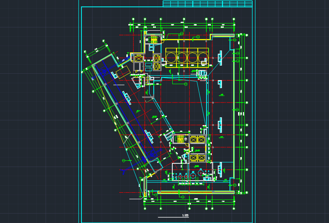Select the long yellow wall along the bottom edge
Image resolution: width=329 pixels, height=223 pixels.
pyautogui.click(x=195, y=192)
